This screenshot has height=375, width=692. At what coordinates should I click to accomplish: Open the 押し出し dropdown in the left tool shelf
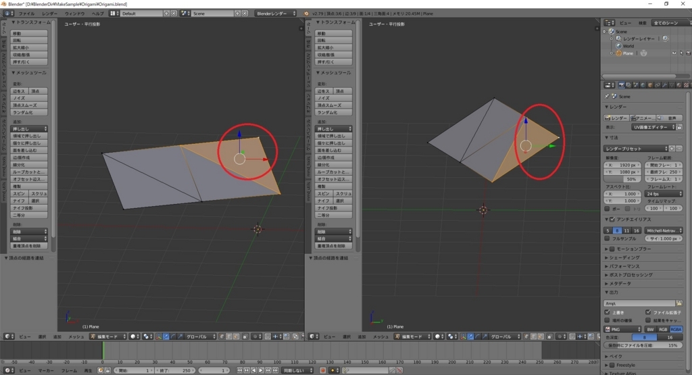(x=29, y=129)
